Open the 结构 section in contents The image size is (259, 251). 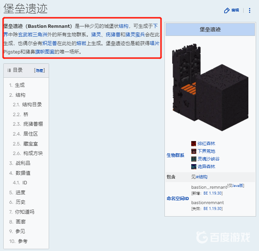[20, 95]
